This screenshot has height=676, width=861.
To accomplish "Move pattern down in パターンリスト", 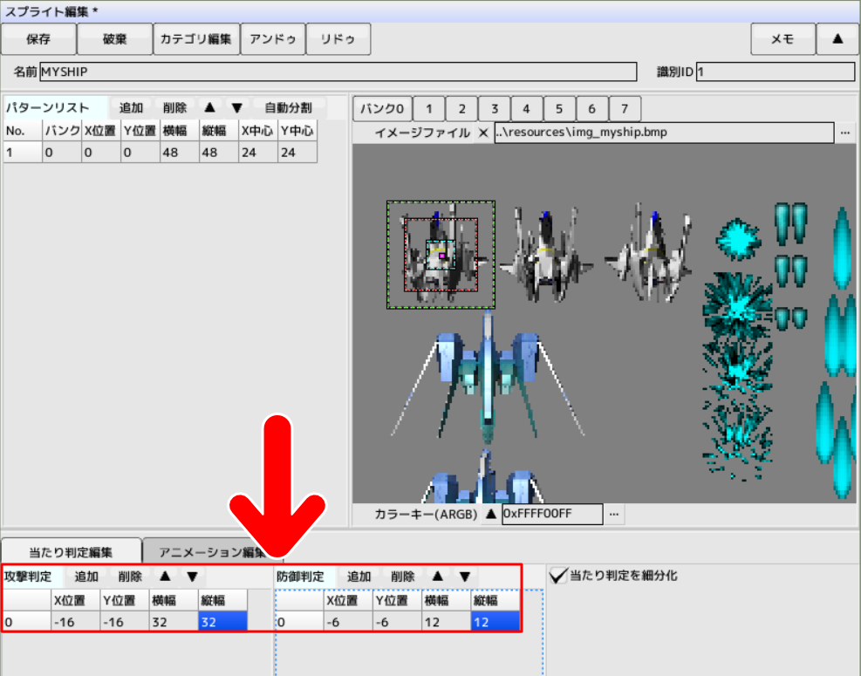I will click(236, 108).
